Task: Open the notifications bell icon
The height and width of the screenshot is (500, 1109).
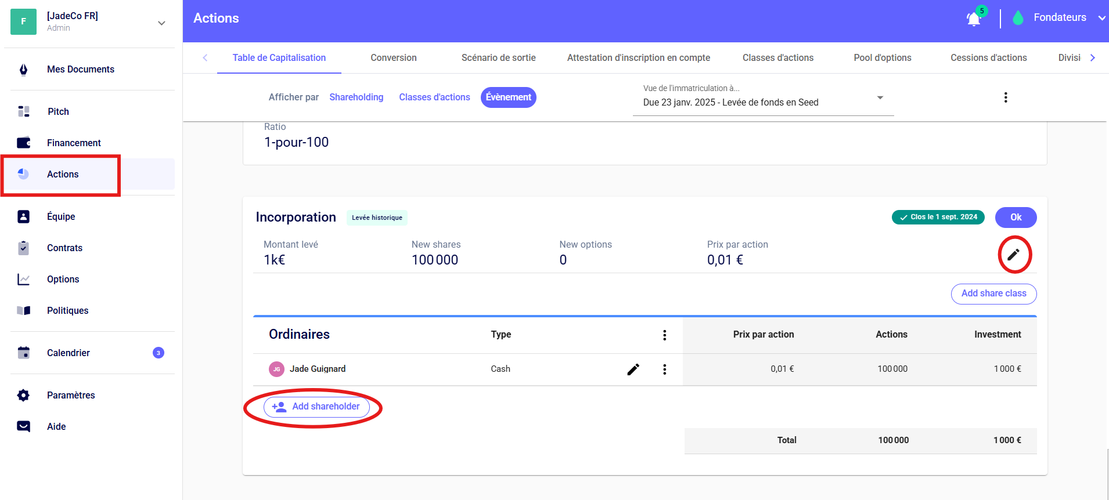Action: point(974,19)
